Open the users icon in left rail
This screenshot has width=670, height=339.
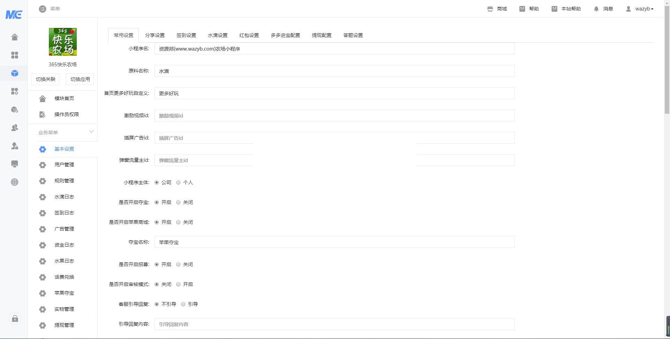coord(15,128)
